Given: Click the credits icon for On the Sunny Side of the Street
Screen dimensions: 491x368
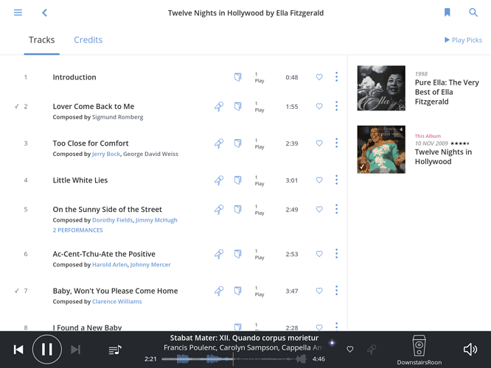Looking at the screenshot, I should pos(238,210).
